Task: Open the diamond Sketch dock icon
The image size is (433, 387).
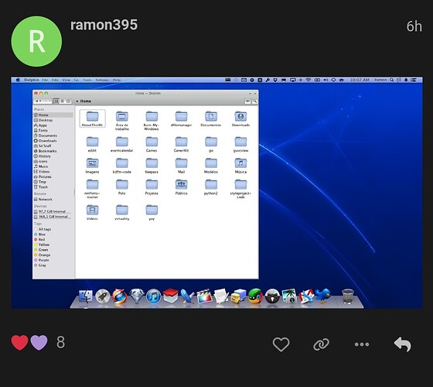Action: coord(137,296)
